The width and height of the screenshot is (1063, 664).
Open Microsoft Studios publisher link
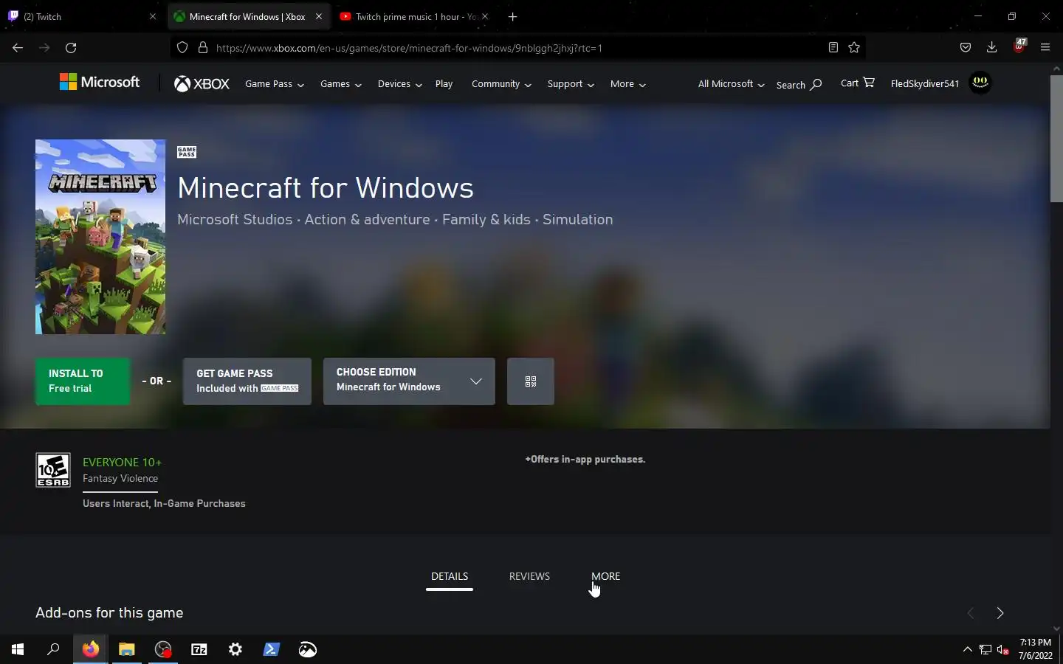tap(235, 219)
